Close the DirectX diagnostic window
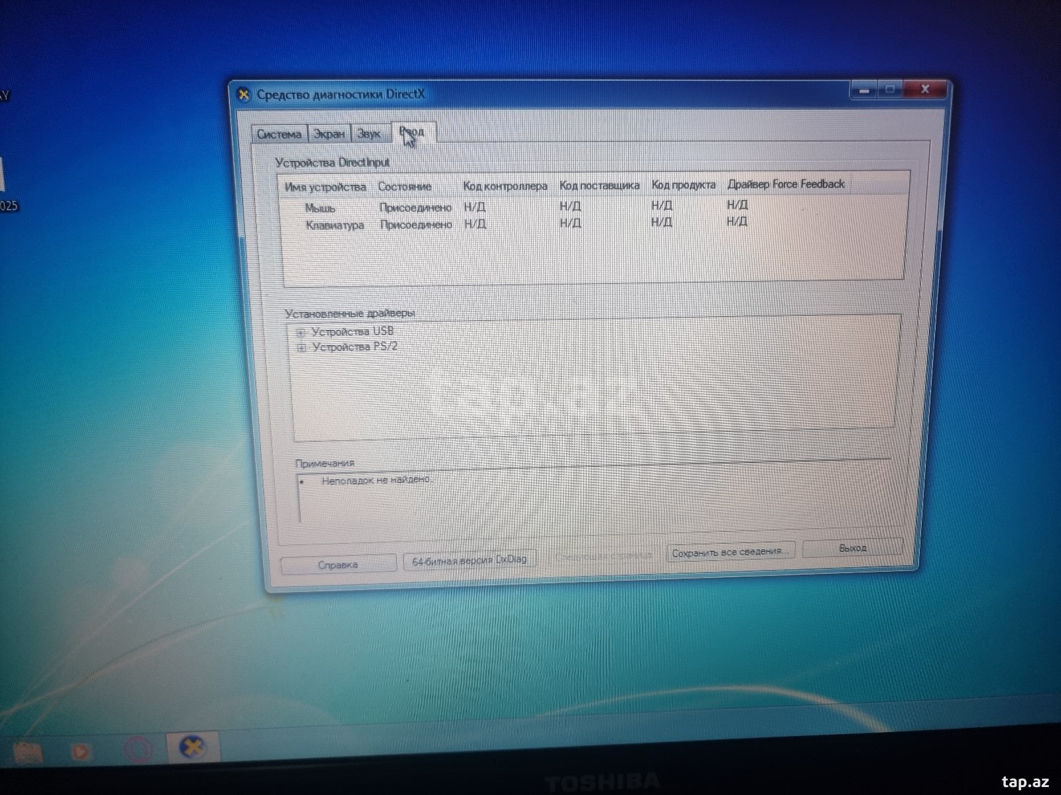Viewport: 1061px width, 795px height. tap(924, 89)
